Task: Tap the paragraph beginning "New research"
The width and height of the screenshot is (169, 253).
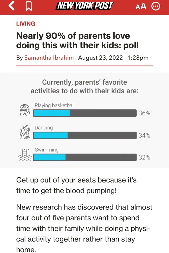Action: (x=84, y=229)
